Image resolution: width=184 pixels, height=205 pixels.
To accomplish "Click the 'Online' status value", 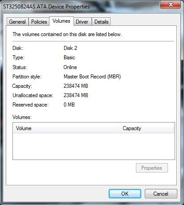I will pos(70,67).
